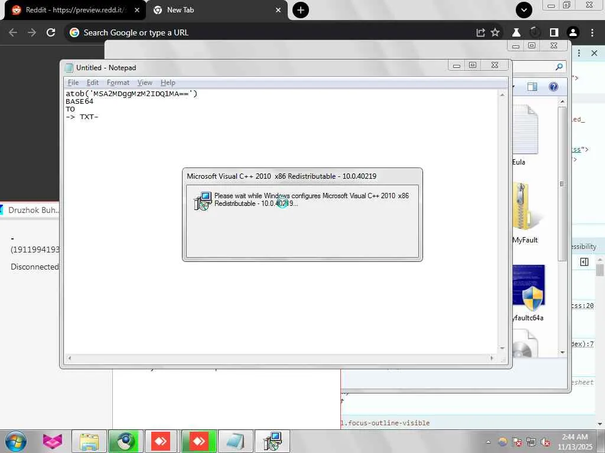
Task: Open the muted volume tray icon
Action: pos(545,442)
